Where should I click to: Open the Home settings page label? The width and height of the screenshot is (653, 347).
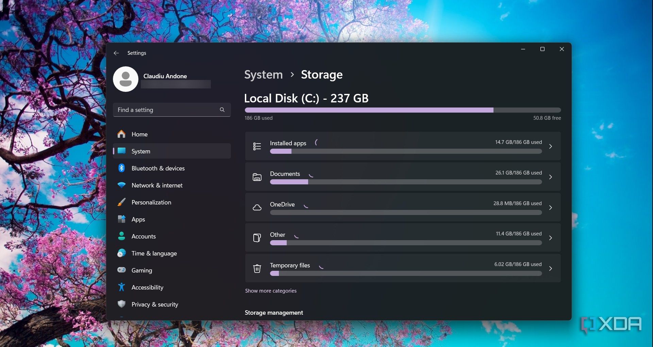click(139, 134)
